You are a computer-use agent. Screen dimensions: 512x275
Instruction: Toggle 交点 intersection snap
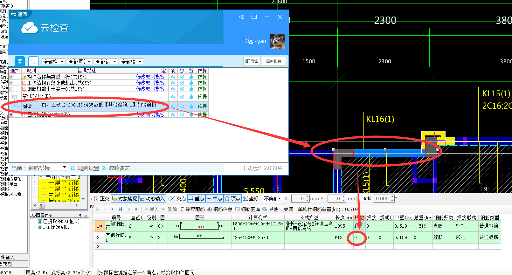178,198
